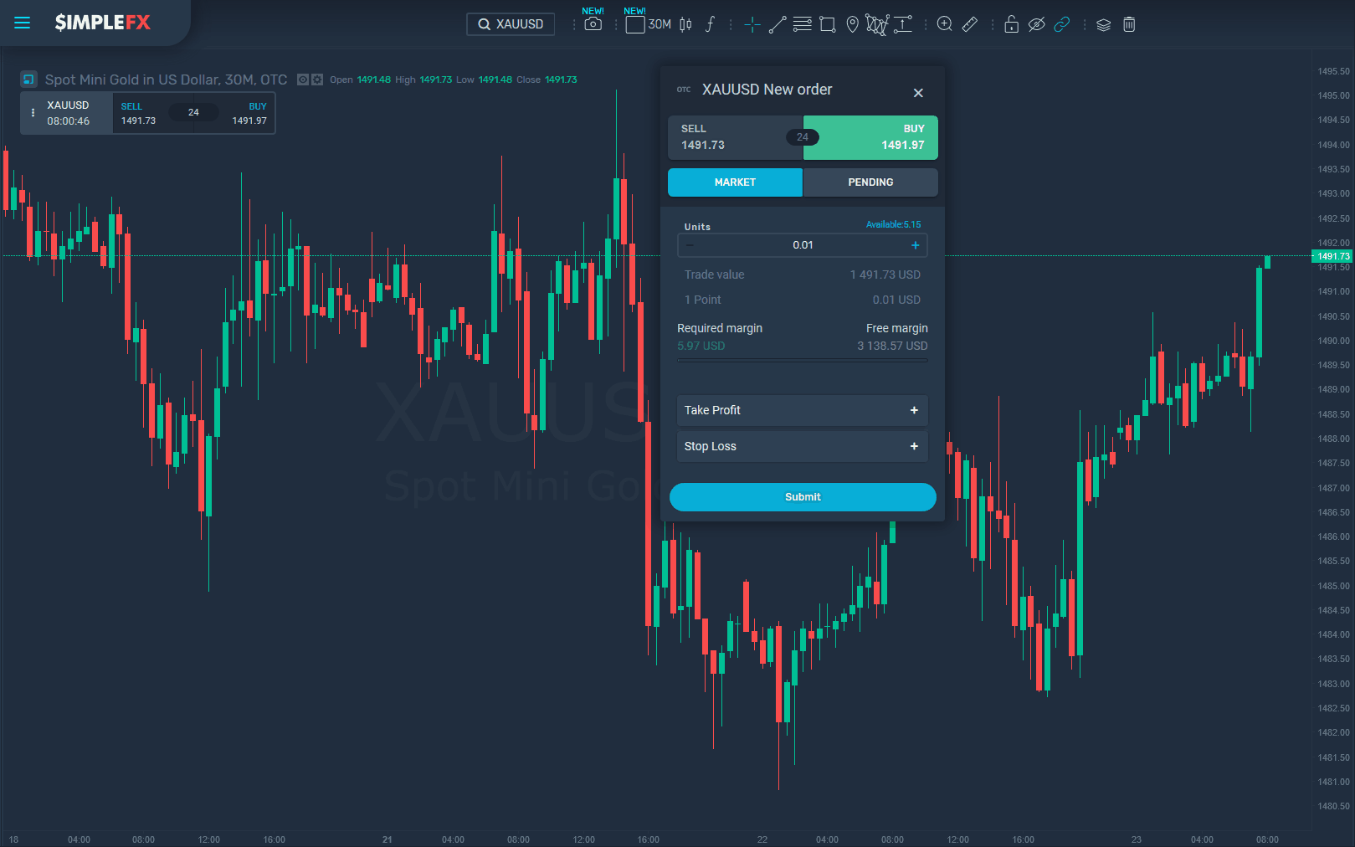Open the 30M timeframe dropdown

point(649,24)
